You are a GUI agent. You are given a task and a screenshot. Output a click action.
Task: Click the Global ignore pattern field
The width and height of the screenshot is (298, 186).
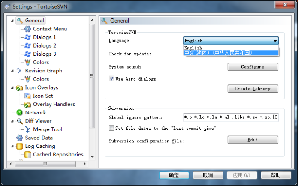click(x=231, y=117)
